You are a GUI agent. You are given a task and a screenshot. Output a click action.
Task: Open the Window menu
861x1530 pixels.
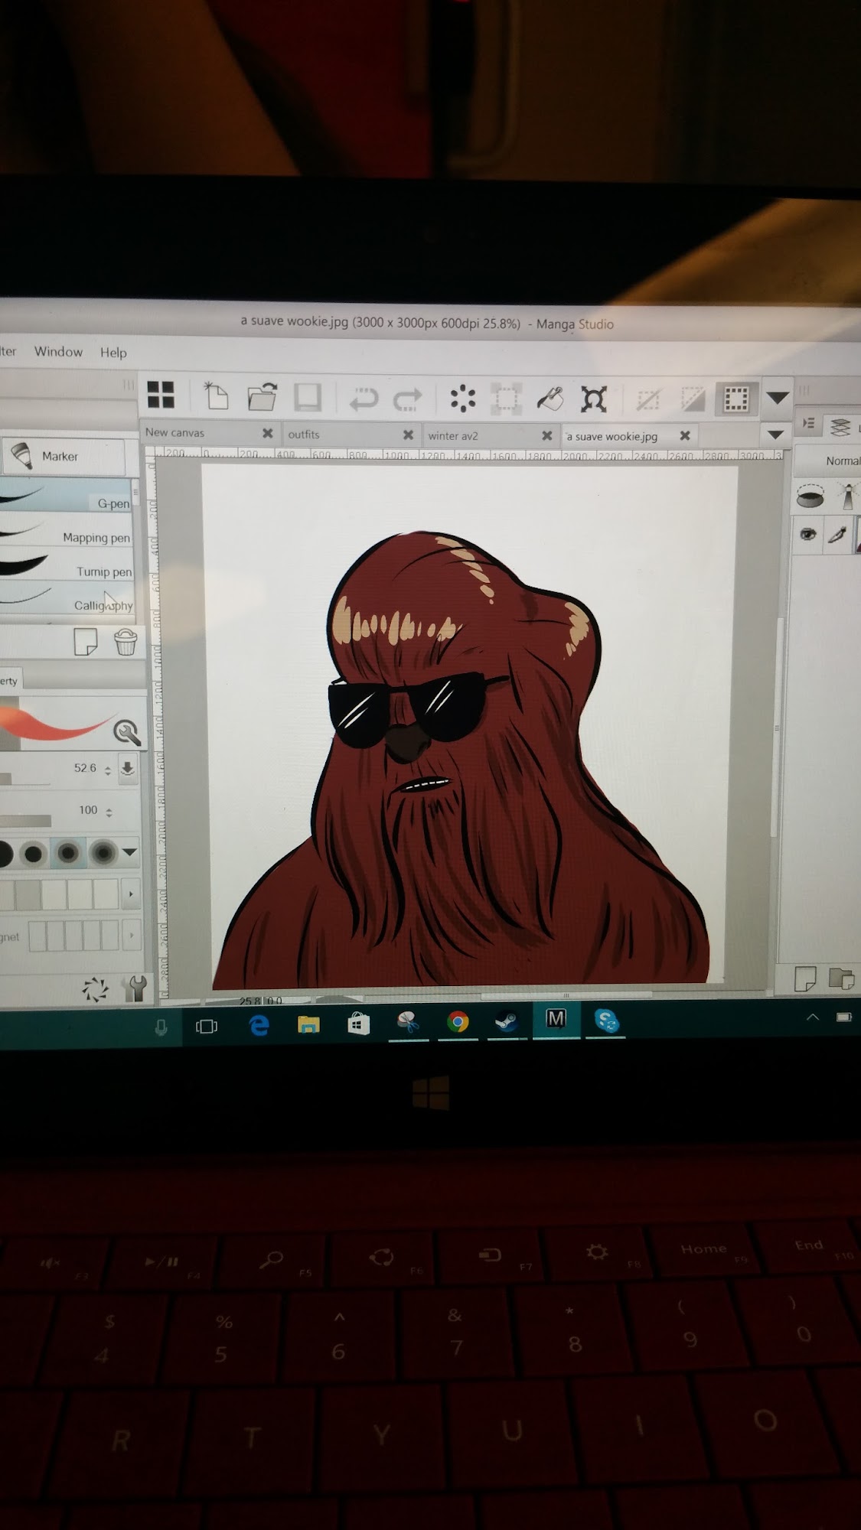[58, 351]
